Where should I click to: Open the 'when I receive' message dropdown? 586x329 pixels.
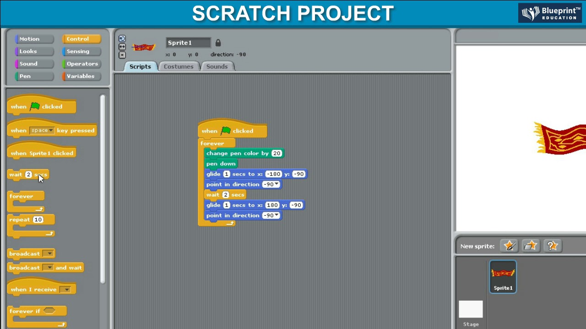pyautogui.click(x=66, y=290)
